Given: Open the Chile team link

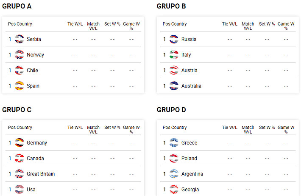Looking at the screenshot, I should [32, 71].
